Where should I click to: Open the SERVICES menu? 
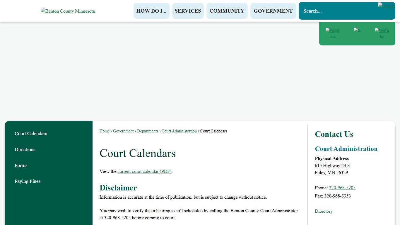click(x=188, y=11)
